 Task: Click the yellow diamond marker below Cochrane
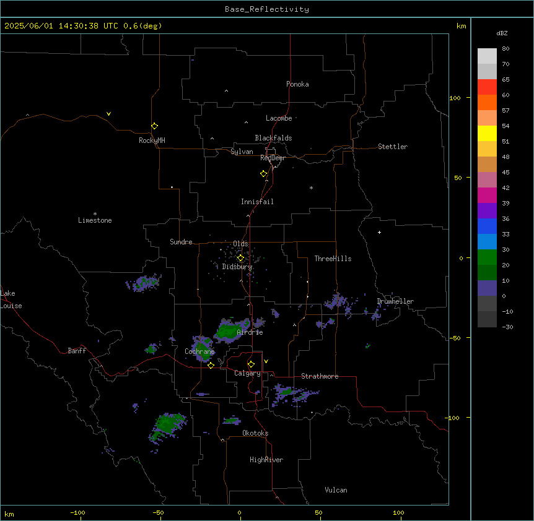(x=211, y=365)
